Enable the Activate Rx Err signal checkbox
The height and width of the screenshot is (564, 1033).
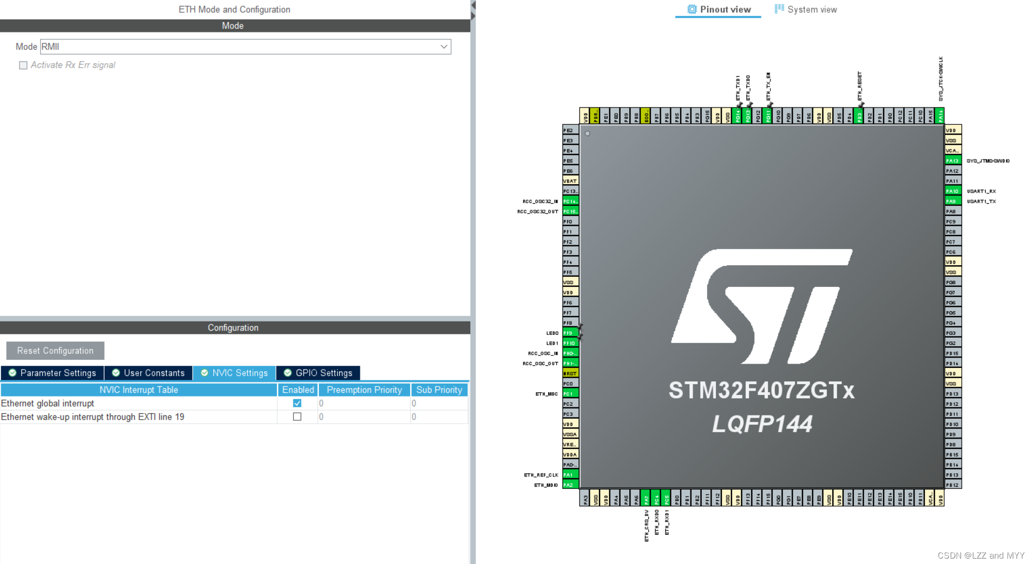[x=23, y=65]
